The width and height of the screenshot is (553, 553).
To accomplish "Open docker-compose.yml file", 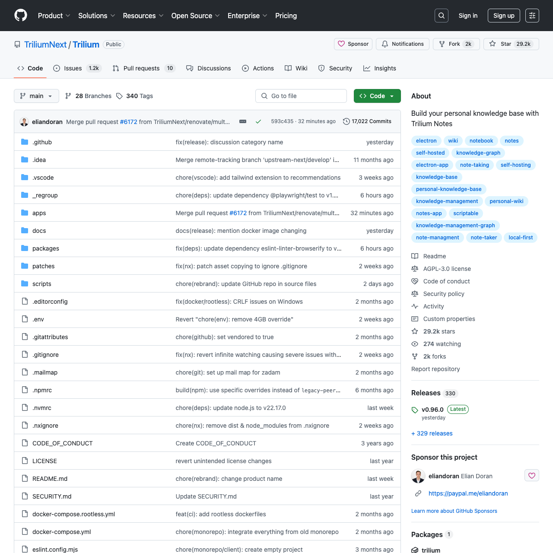I will [x=61, y=532].
